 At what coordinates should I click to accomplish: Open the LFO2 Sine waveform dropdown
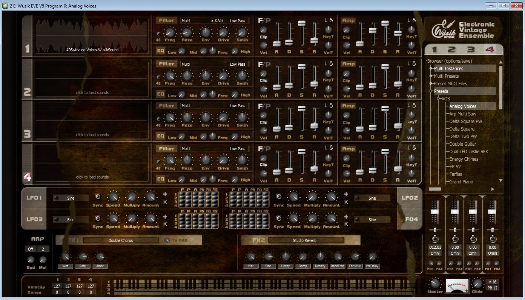[x=372, y=198]
